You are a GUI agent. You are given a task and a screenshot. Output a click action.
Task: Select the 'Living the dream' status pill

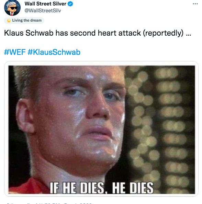click(24, 21)
